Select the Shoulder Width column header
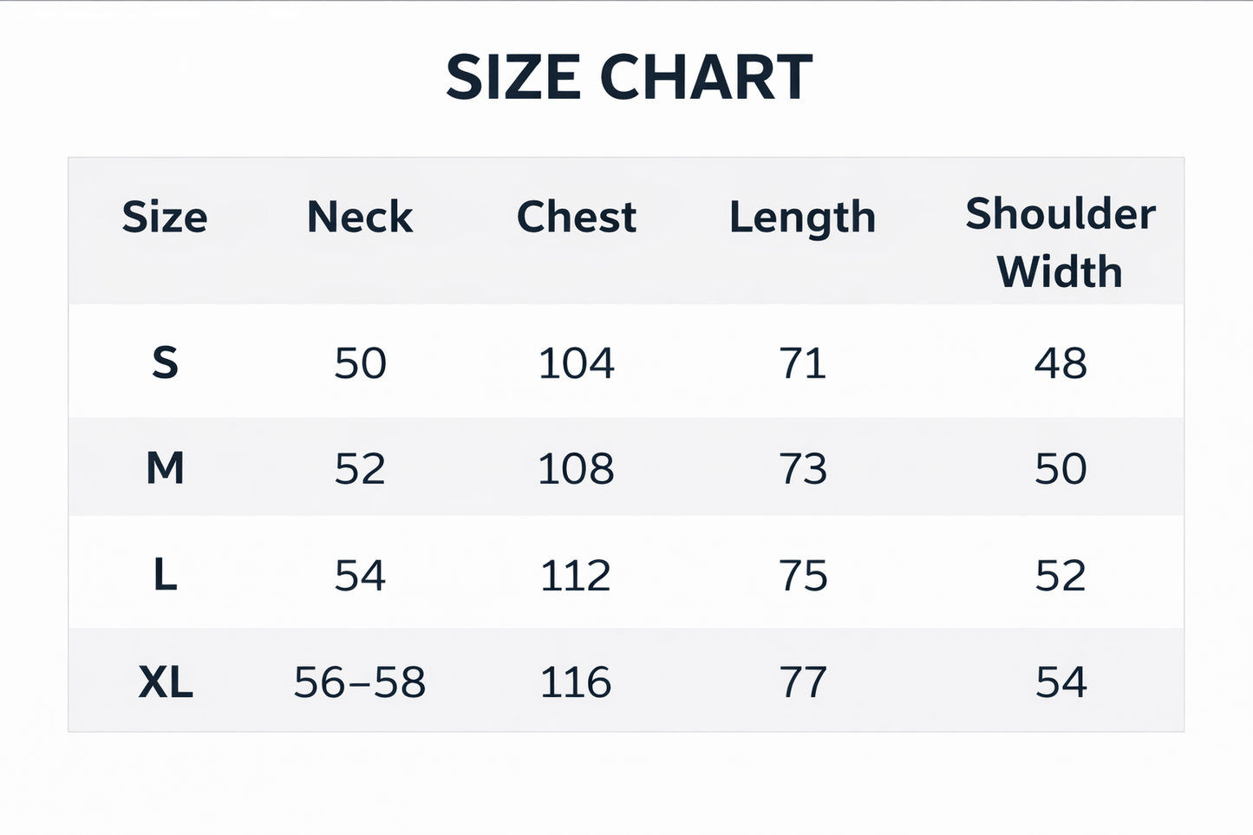The width and height of the screenshot is (1253, 835). pyautogui.click(x=1060, y=243)
